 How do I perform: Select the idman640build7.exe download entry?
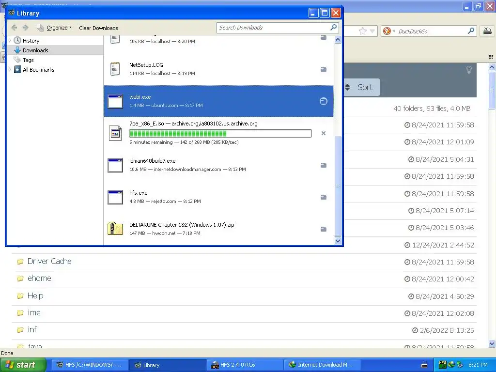[x=218, y=165]
